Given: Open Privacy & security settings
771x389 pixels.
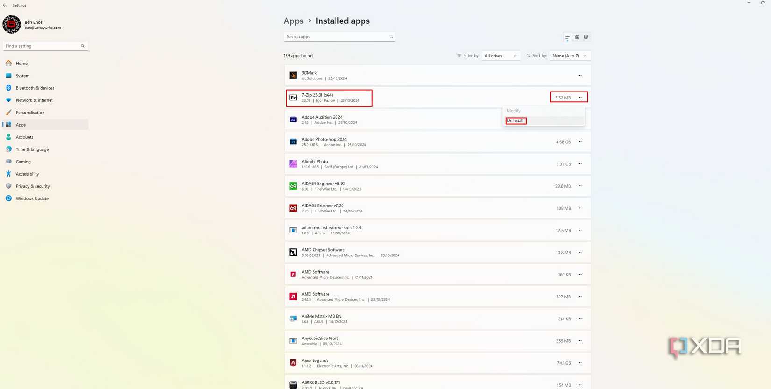Looking at the screenshot, I should (45, 186).
